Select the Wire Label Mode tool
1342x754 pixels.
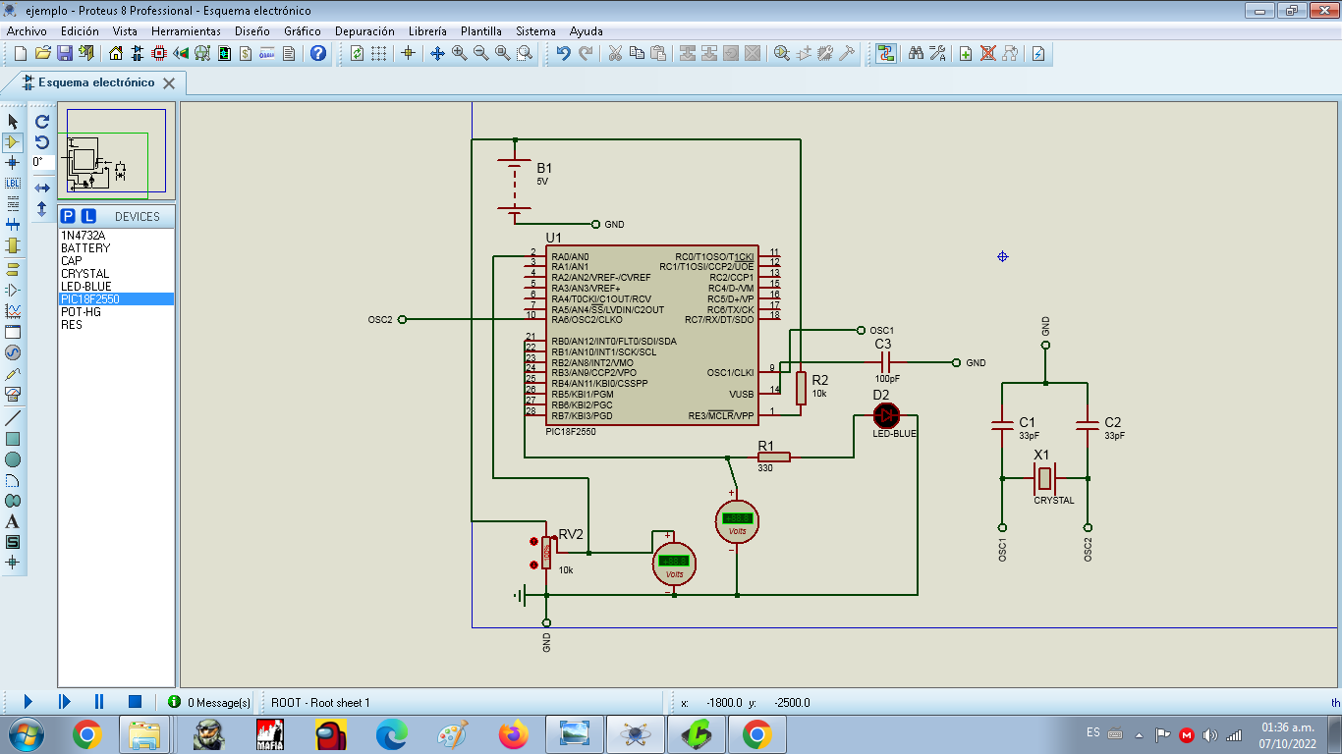(x=13, y=184)
